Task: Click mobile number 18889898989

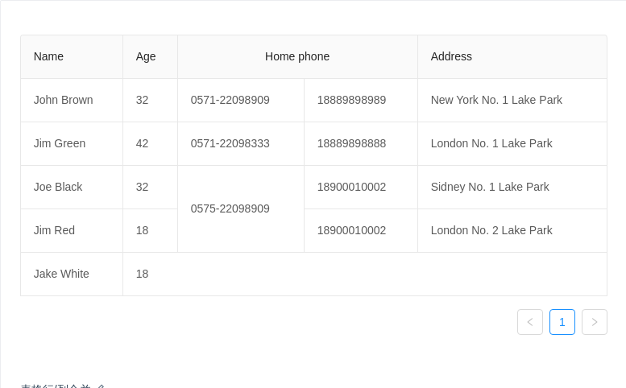Action: click(x=351, y=100)
